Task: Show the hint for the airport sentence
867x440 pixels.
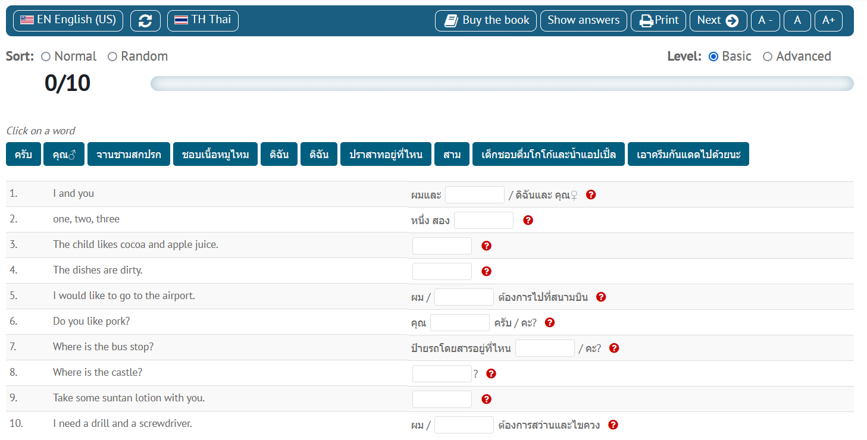Action: point(601,297)
